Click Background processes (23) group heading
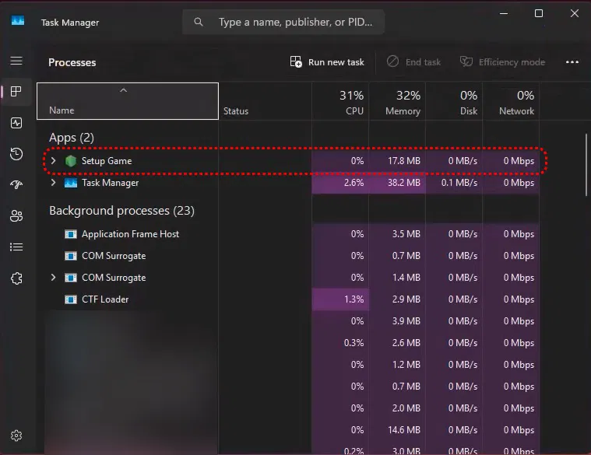 click(x=121, y=210)
